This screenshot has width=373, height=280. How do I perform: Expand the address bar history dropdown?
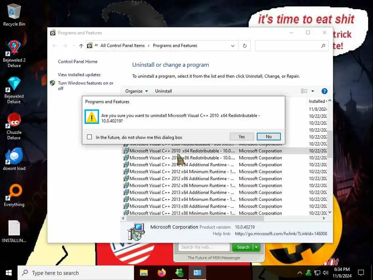tap(233, 46)
